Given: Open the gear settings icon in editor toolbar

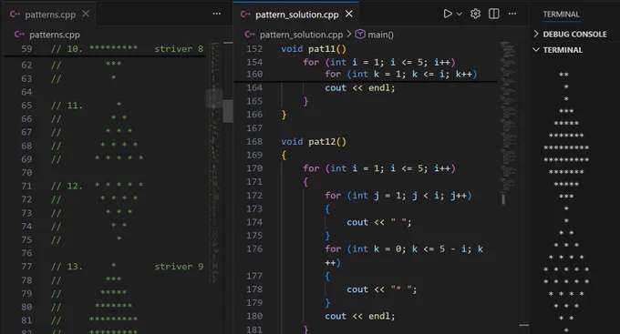Looking at the screenshot, I should click(x=475, y=14).
